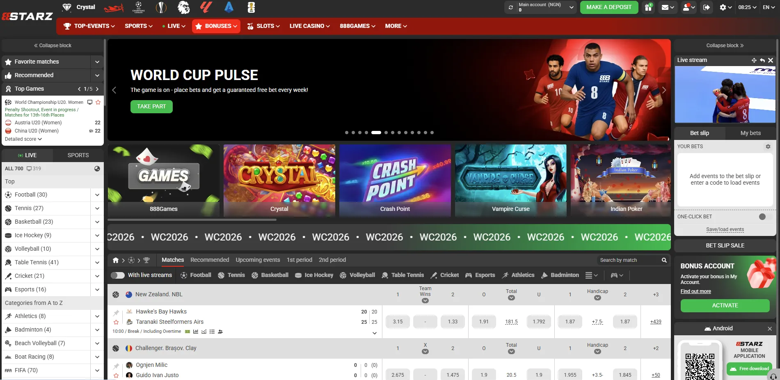780x380 pixels.
Task: Open video monitor icon for U20 Women match
Action: pos(90,102)
